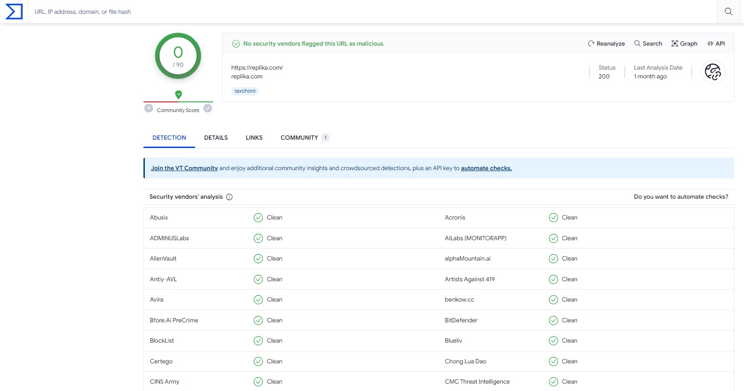The width and height of the screenshot is (744, 391).
Task: Click the circular site thumbnail icon
Action: coord(713,72)
